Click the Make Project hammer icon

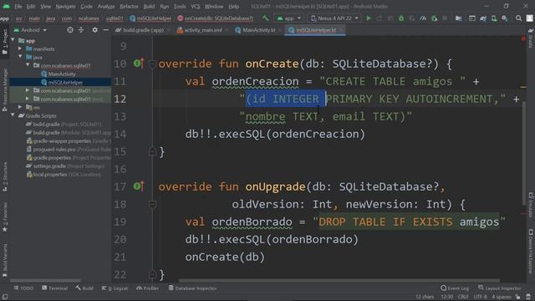[x=266, y=18]
